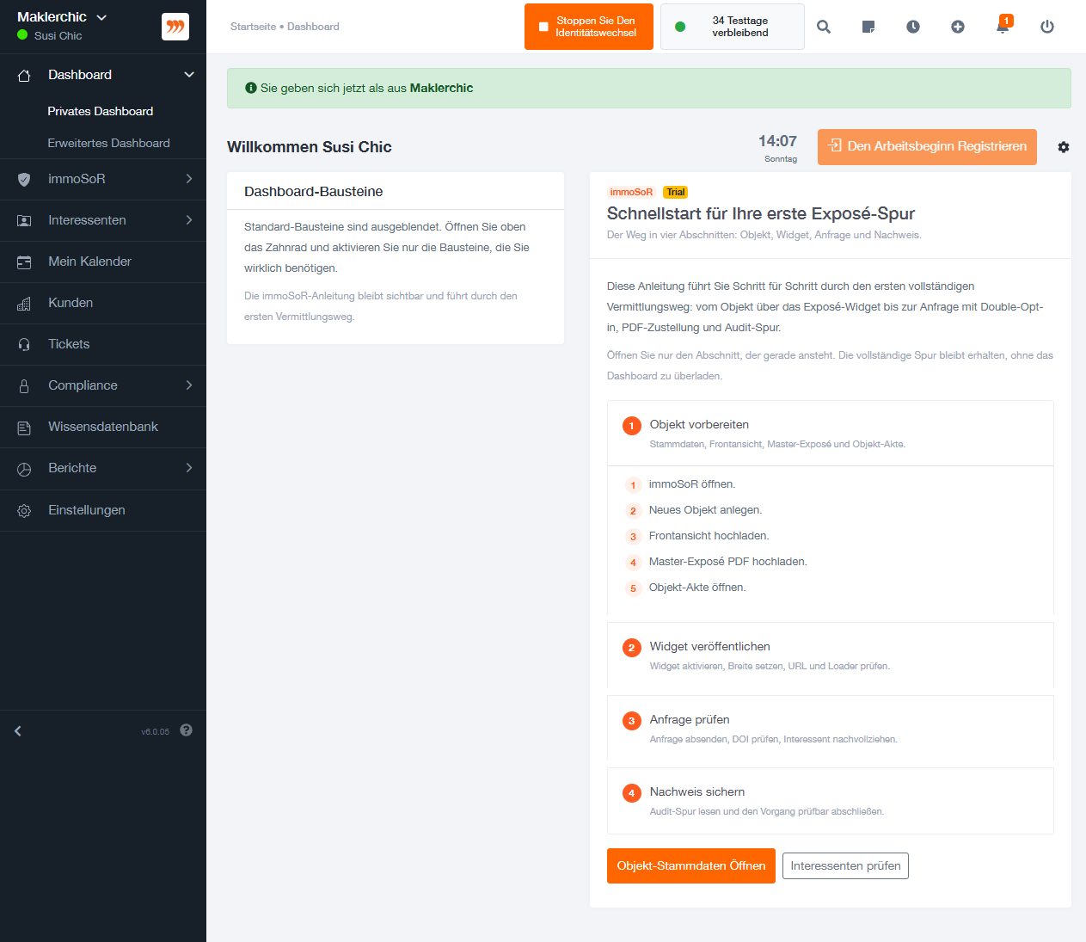Open Wissensdatenbank from sidebar

(103, 427)
